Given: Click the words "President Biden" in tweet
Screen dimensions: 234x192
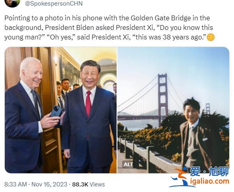Looking at the screenshot, I should [x=69, y=27].
